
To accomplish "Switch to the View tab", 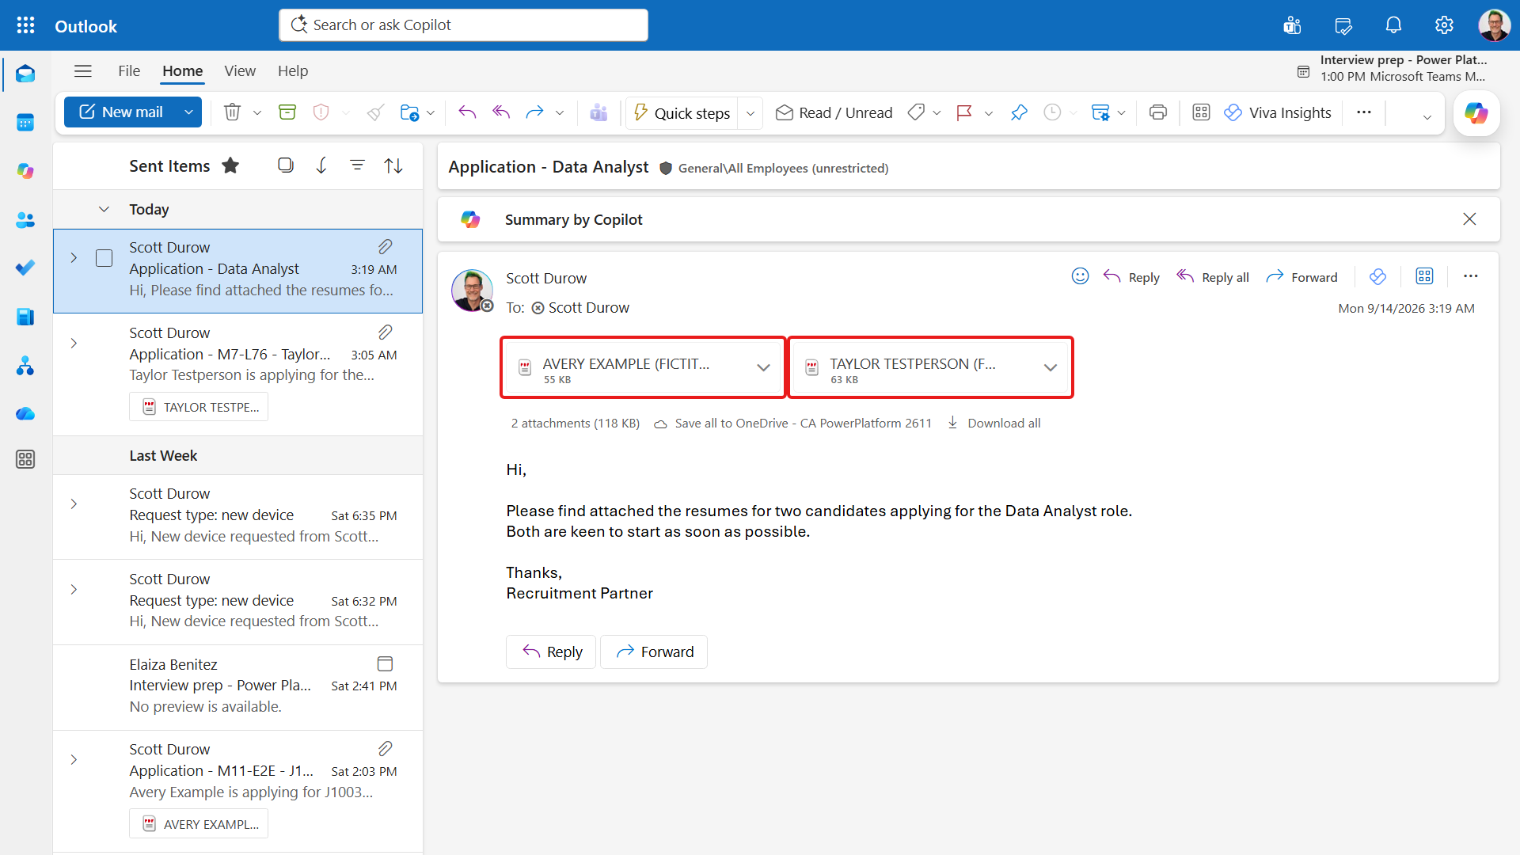I will 240,71.
